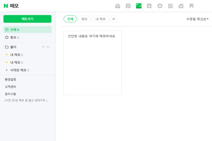Open 삭제된 메모 folder
Viewport: 212px width, 141px height.
pos(18,70)
